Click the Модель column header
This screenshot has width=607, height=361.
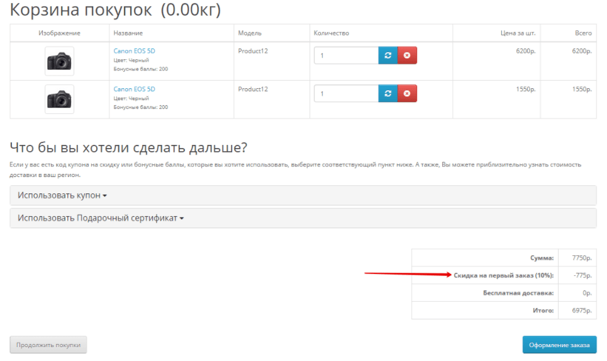pyautogui.click(x=250, y=33)
